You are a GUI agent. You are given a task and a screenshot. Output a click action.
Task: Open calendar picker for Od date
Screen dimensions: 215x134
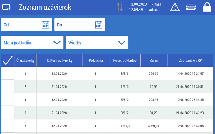pos(46,25)
